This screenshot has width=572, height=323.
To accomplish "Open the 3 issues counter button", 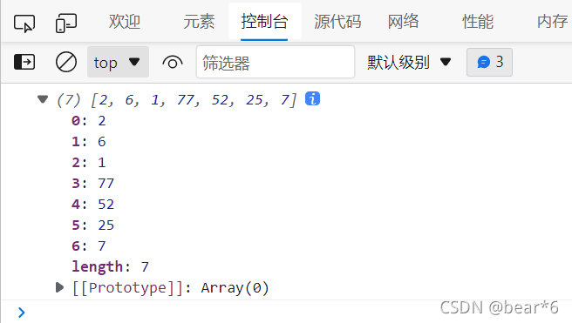I will point(489,63).
